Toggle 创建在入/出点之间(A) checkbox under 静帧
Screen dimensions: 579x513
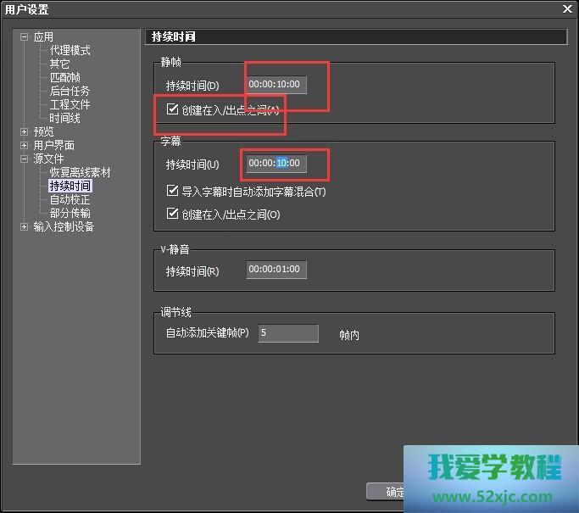coord(173,109)
